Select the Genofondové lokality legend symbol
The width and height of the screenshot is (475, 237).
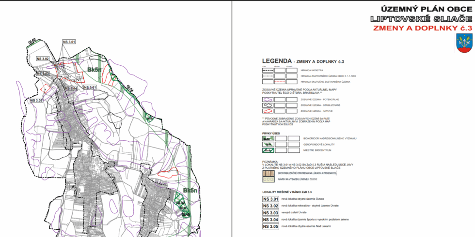pyautogui.click(x=268, y=144)
